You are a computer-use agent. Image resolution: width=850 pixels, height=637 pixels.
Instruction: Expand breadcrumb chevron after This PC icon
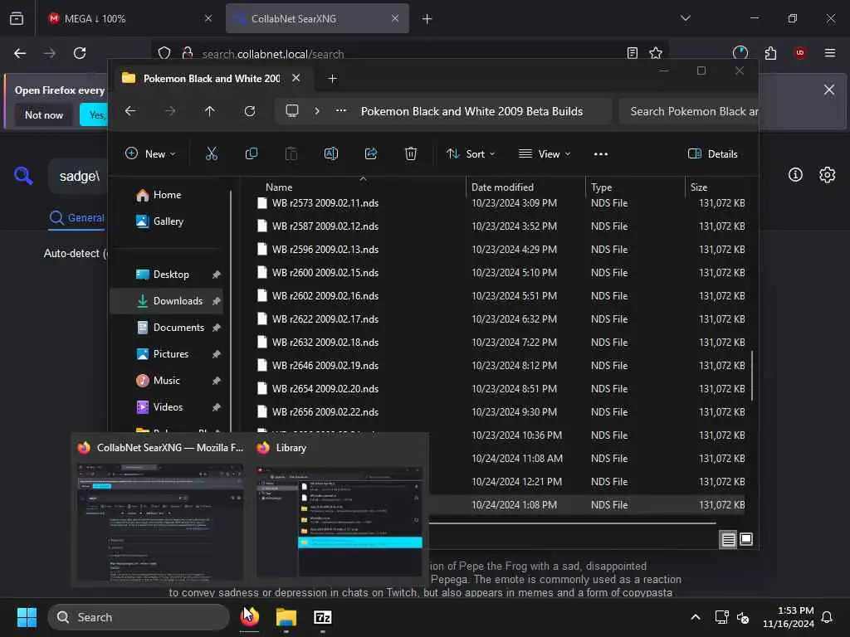click(317, 111)
